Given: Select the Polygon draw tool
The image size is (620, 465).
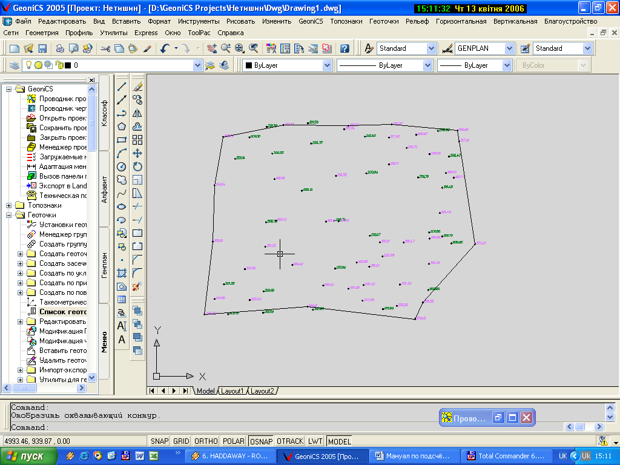Looking at the screenshot, I should (x=122, y=127).
